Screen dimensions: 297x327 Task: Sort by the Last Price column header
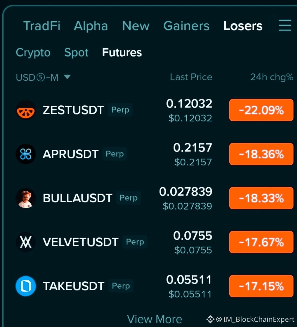pos(191,77)
